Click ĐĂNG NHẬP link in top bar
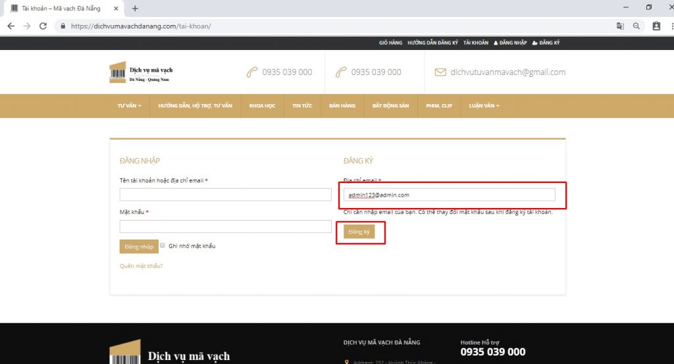 (x=510, y=43)
